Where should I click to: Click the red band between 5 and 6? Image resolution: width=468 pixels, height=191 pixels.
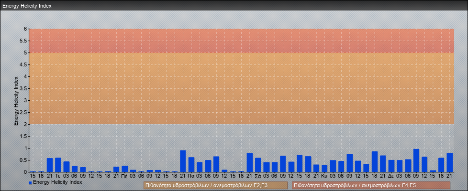click(239, 41)
